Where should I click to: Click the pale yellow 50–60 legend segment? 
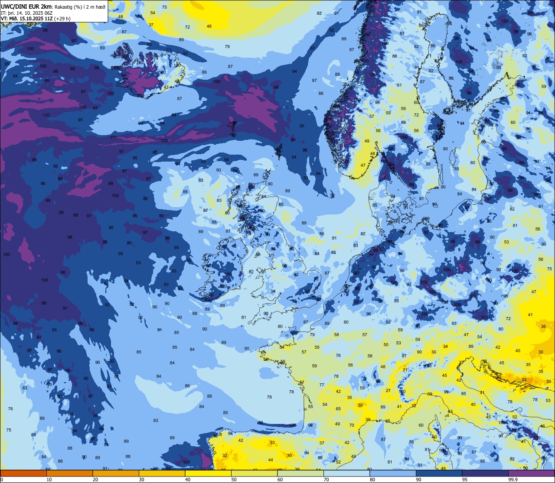254,473
